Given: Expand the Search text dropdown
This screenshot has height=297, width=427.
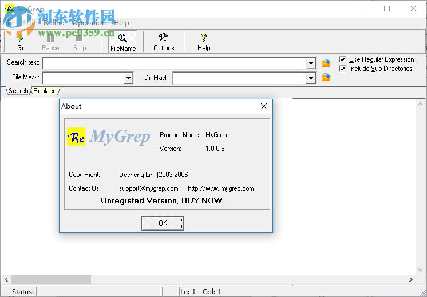Looking at the screenshot, I should (311, 63).
